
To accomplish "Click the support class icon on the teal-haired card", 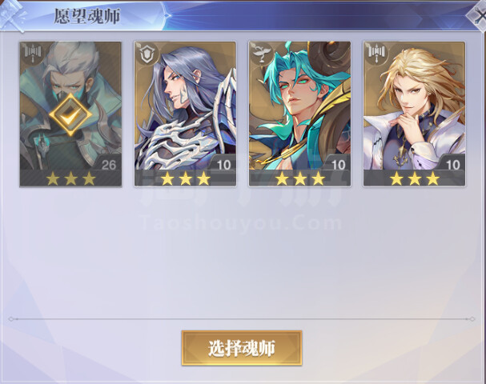I will click(x=262, y=54).
